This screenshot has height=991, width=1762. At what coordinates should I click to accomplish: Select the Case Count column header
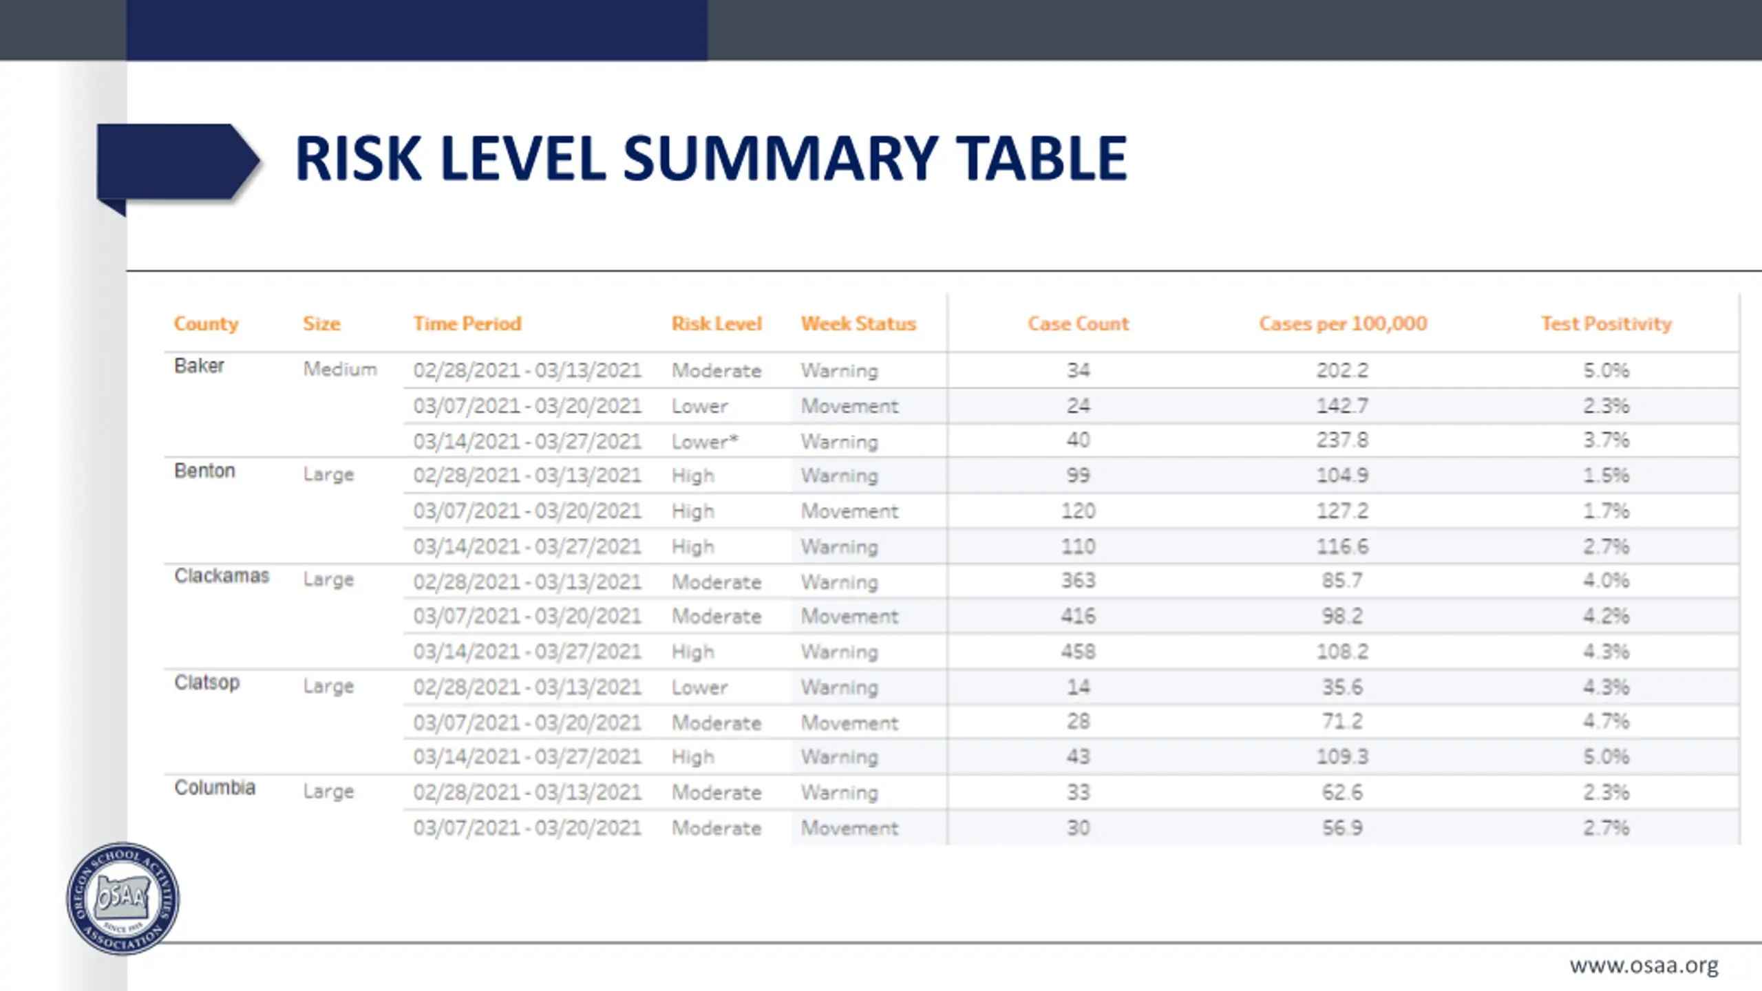click(1079, 323)
